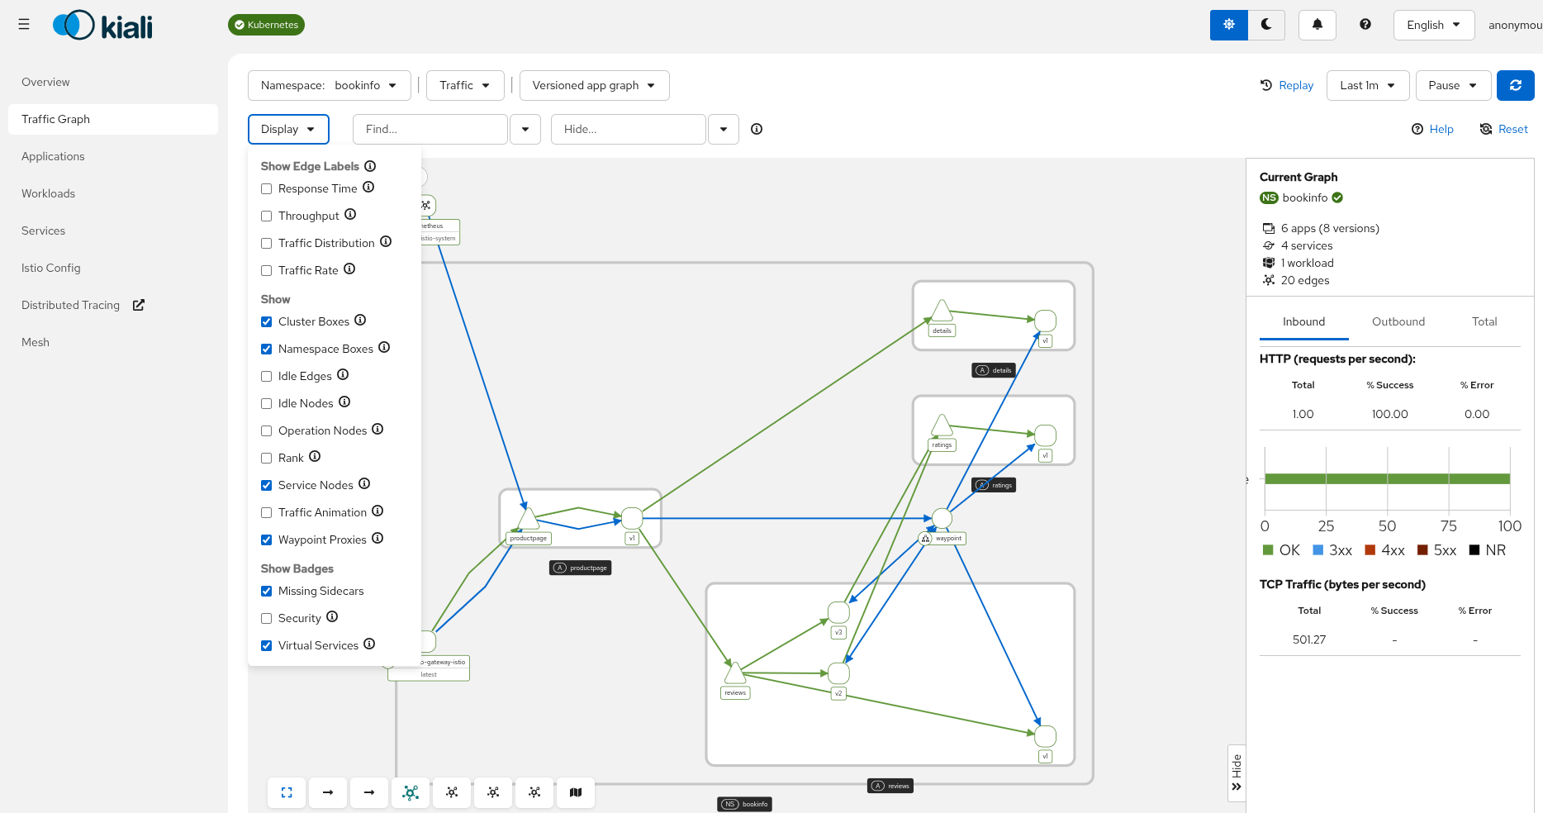The width and height of the screenshot is (1543, 813).
Task: Click the green OK legend swatch
Action: coord(1268,550)
